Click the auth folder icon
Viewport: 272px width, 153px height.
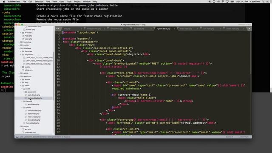[x=24, y=89]
